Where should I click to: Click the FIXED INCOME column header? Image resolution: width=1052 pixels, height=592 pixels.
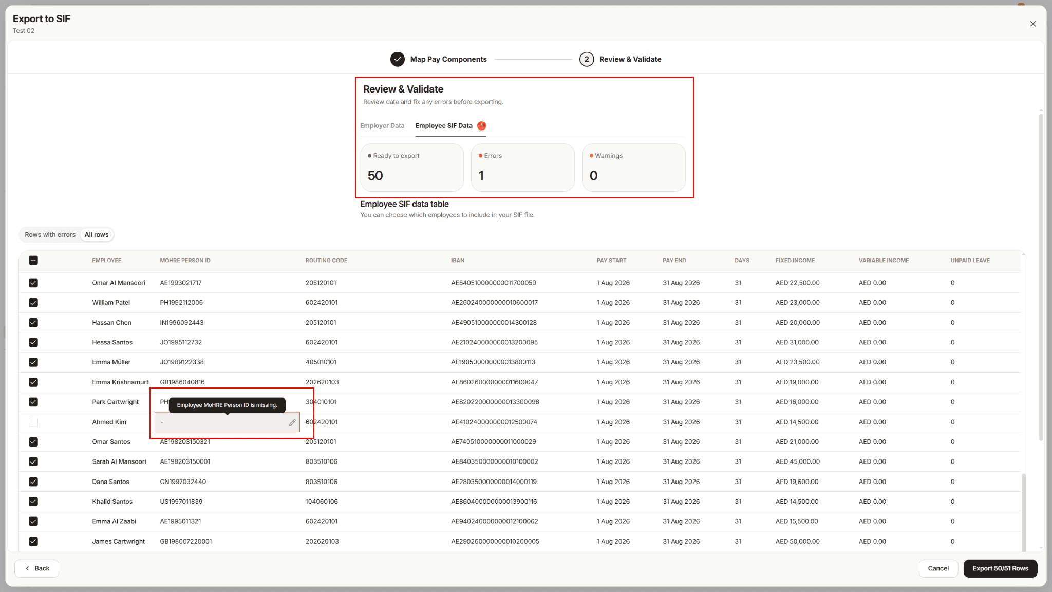(795, 261)
